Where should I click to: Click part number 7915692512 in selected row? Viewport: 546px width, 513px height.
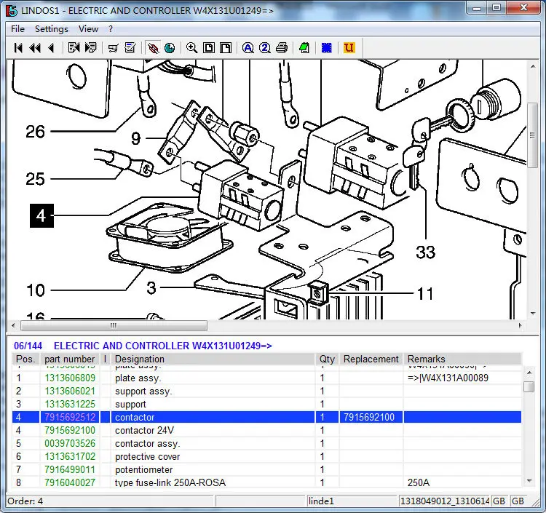(x=70, y=417)
